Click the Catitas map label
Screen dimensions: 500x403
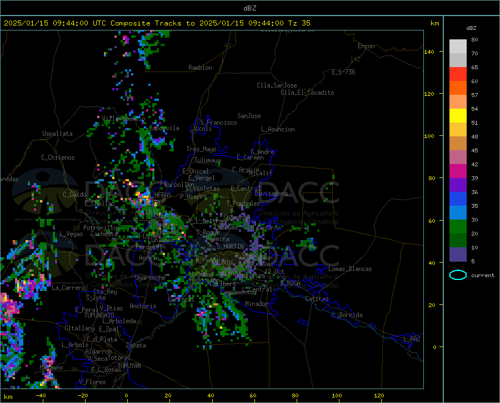coord(317,299)
